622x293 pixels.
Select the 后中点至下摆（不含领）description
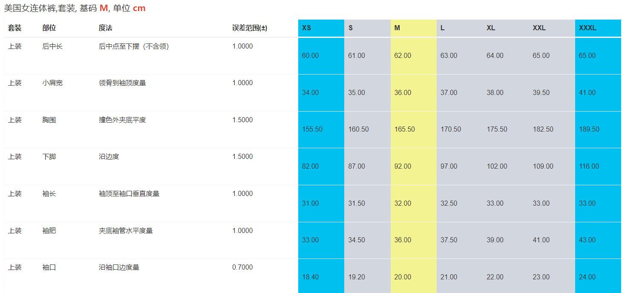coord(134,46)
